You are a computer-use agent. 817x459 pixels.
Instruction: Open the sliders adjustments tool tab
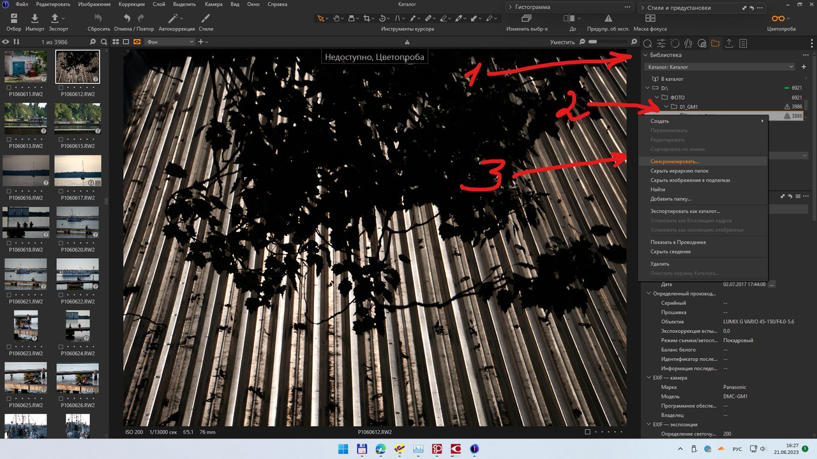point(661,43)
